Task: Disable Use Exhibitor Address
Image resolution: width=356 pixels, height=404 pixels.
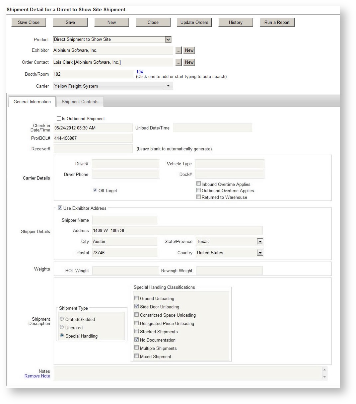Action: pos(60,207)
